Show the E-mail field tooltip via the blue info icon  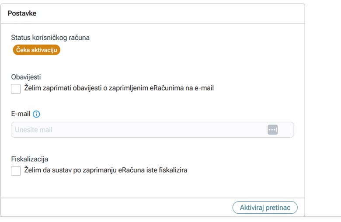36,114
